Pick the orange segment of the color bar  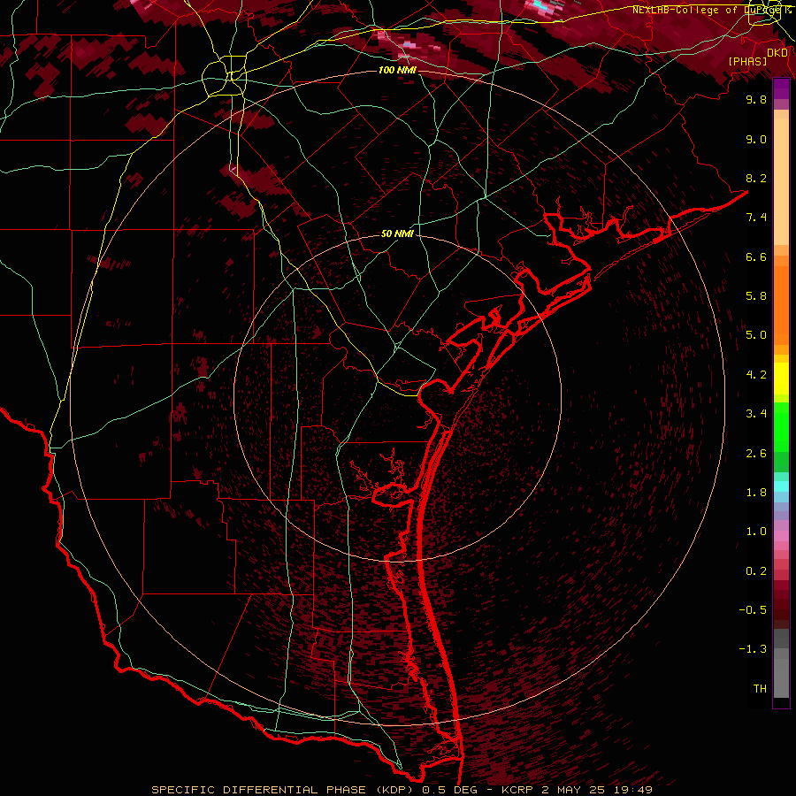tap(781, 306)
